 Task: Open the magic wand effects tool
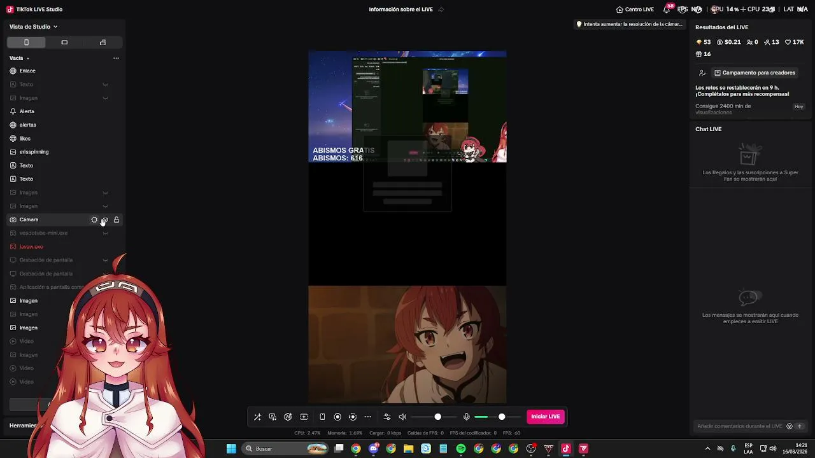coord(257,417)
